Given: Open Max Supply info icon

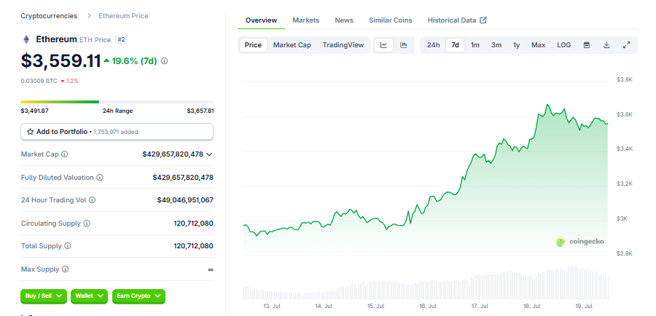Looking at the screenshot, I should pyautogui.click(x=66, y=269).
